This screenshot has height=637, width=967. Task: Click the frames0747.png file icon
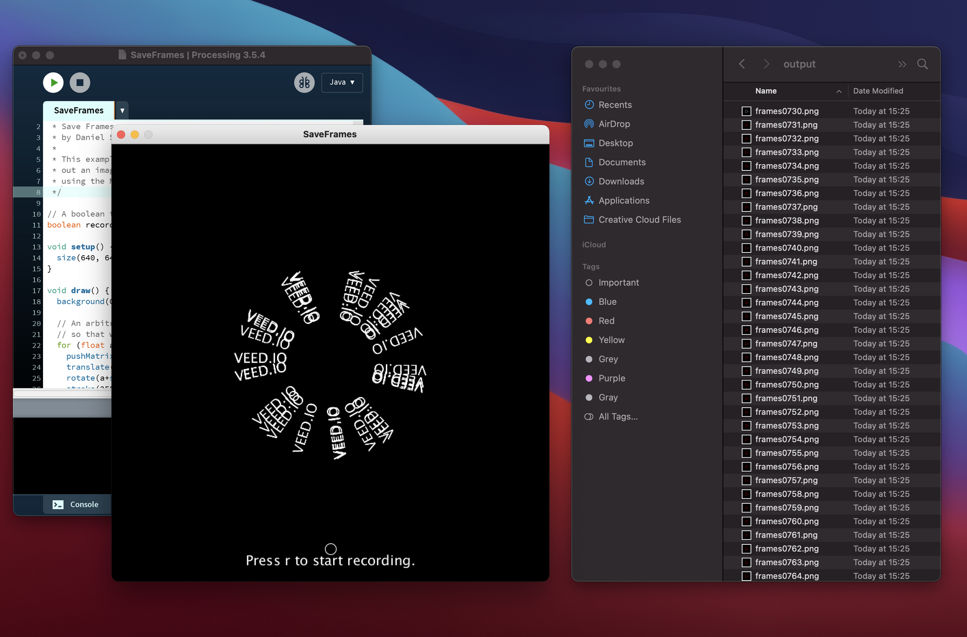(747, 343)
